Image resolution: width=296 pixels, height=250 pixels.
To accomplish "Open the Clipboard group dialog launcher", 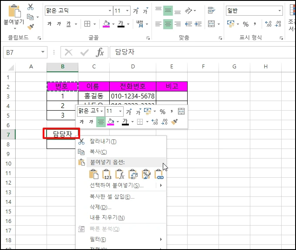I will (x=39, y=38).
